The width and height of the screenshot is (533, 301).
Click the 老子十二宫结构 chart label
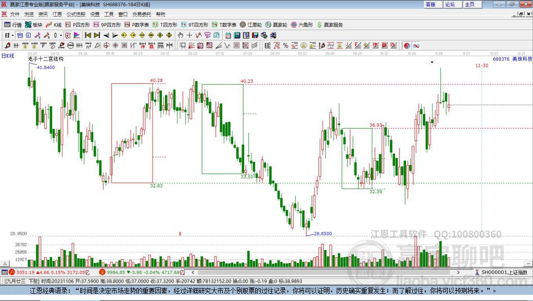coord(46,59)
